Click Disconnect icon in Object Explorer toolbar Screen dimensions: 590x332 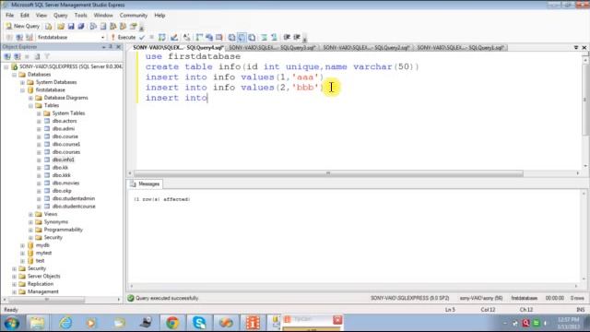18,56
